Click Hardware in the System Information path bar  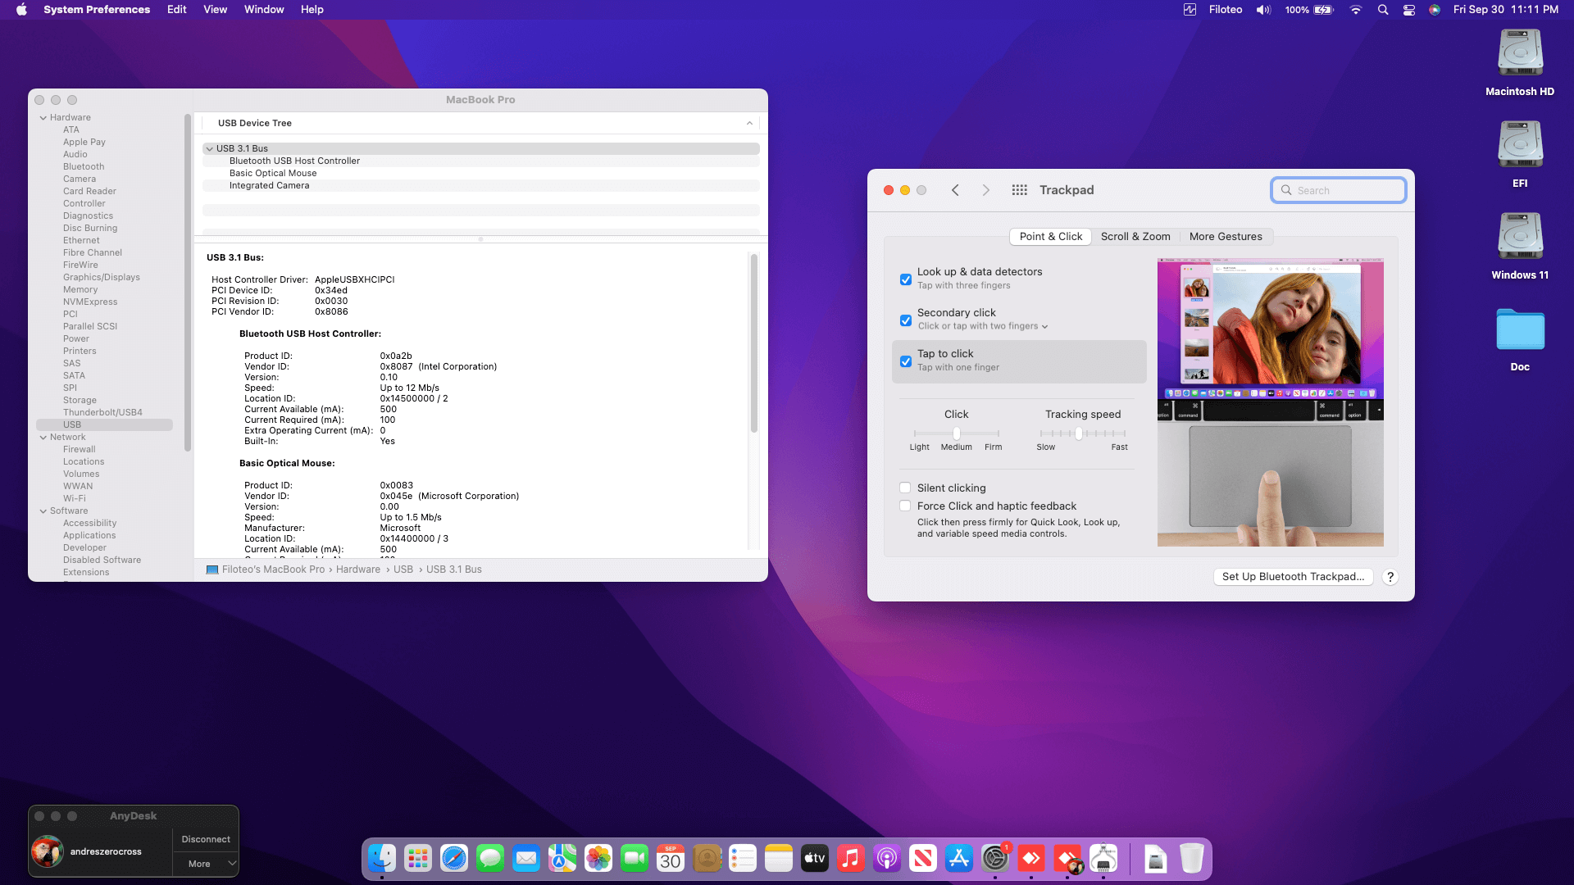click(358, 570)
